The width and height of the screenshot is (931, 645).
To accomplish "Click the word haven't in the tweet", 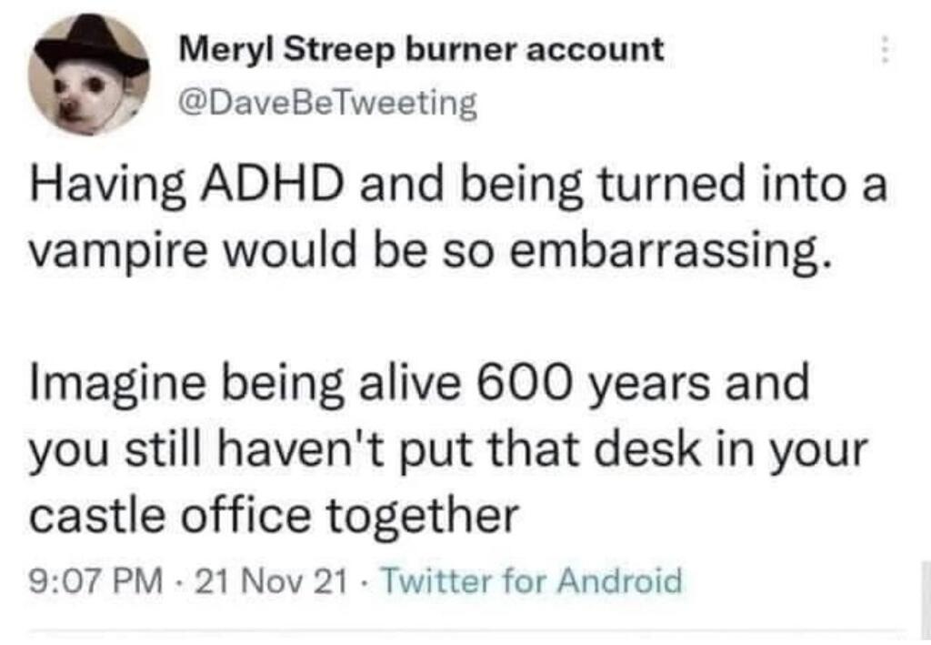I will point(349,449).
